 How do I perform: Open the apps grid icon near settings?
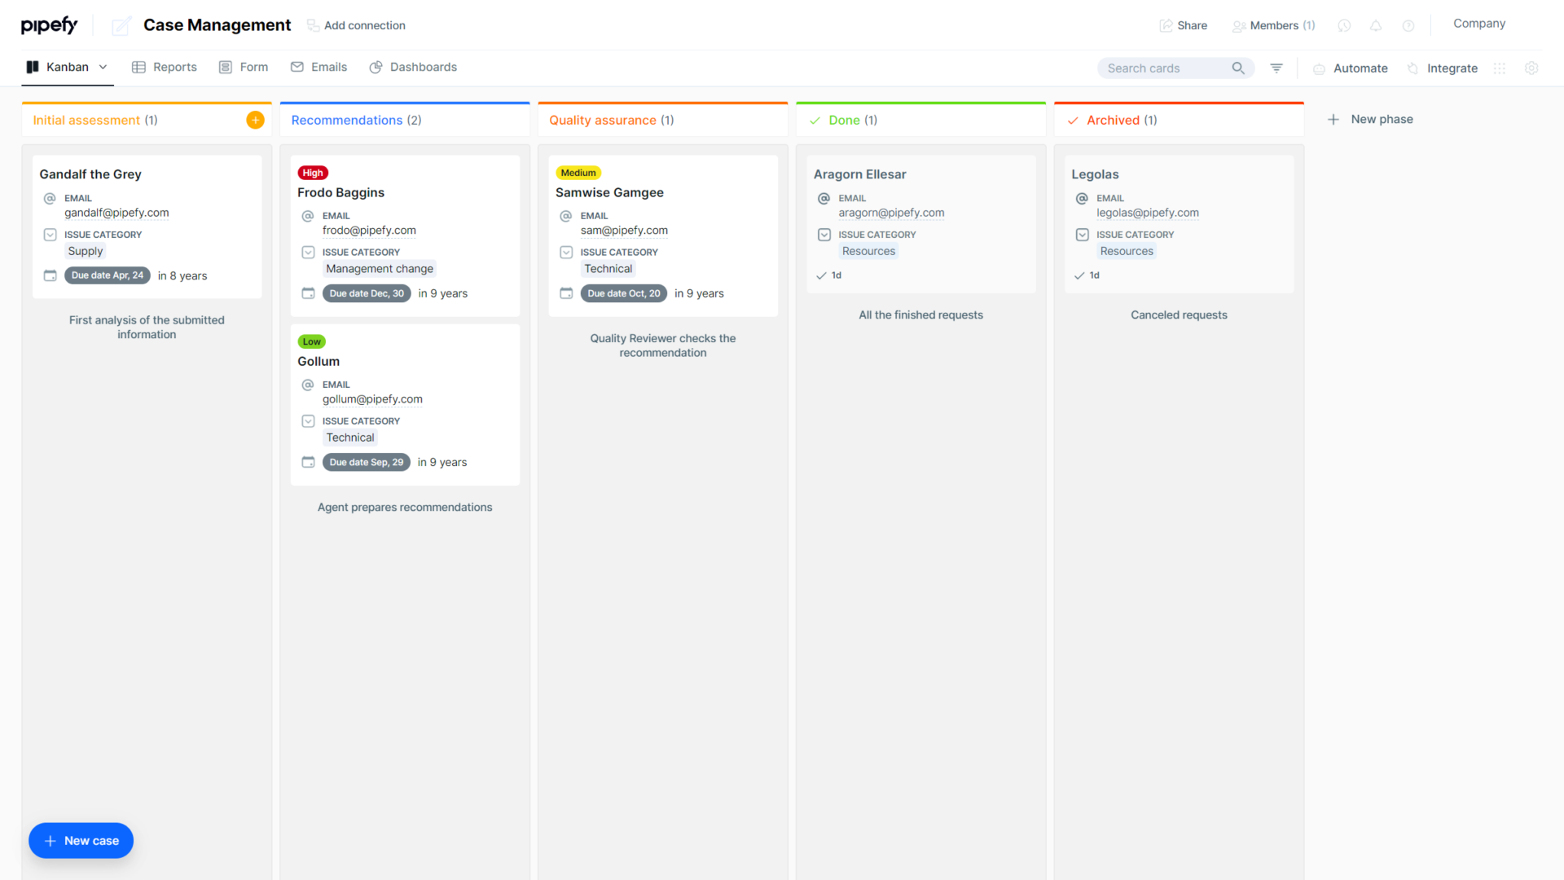pyautogui.click(x=1500, y=68)
